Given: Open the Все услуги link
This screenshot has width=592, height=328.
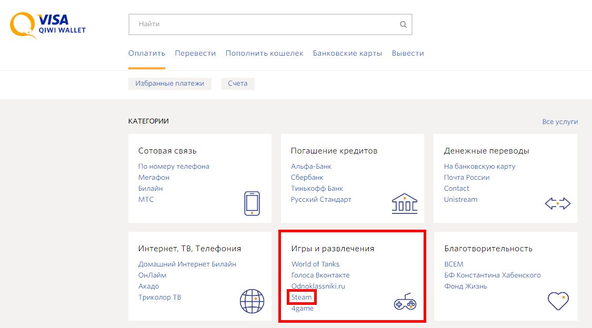Looking at the screenshot, I should pyautogui.click(x=560, y=122).
